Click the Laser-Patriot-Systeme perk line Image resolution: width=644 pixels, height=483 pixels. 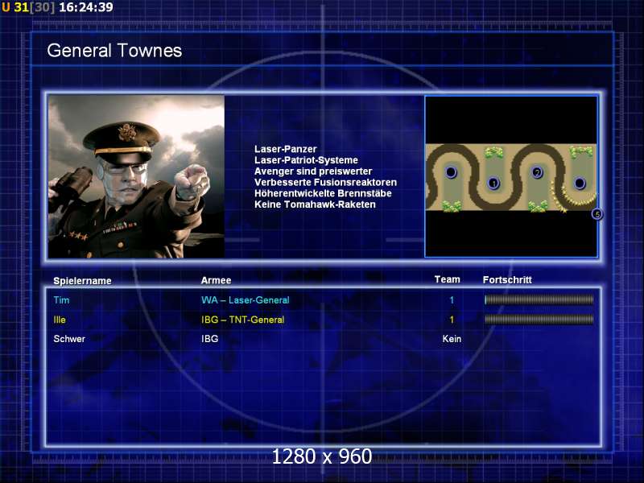306,160
